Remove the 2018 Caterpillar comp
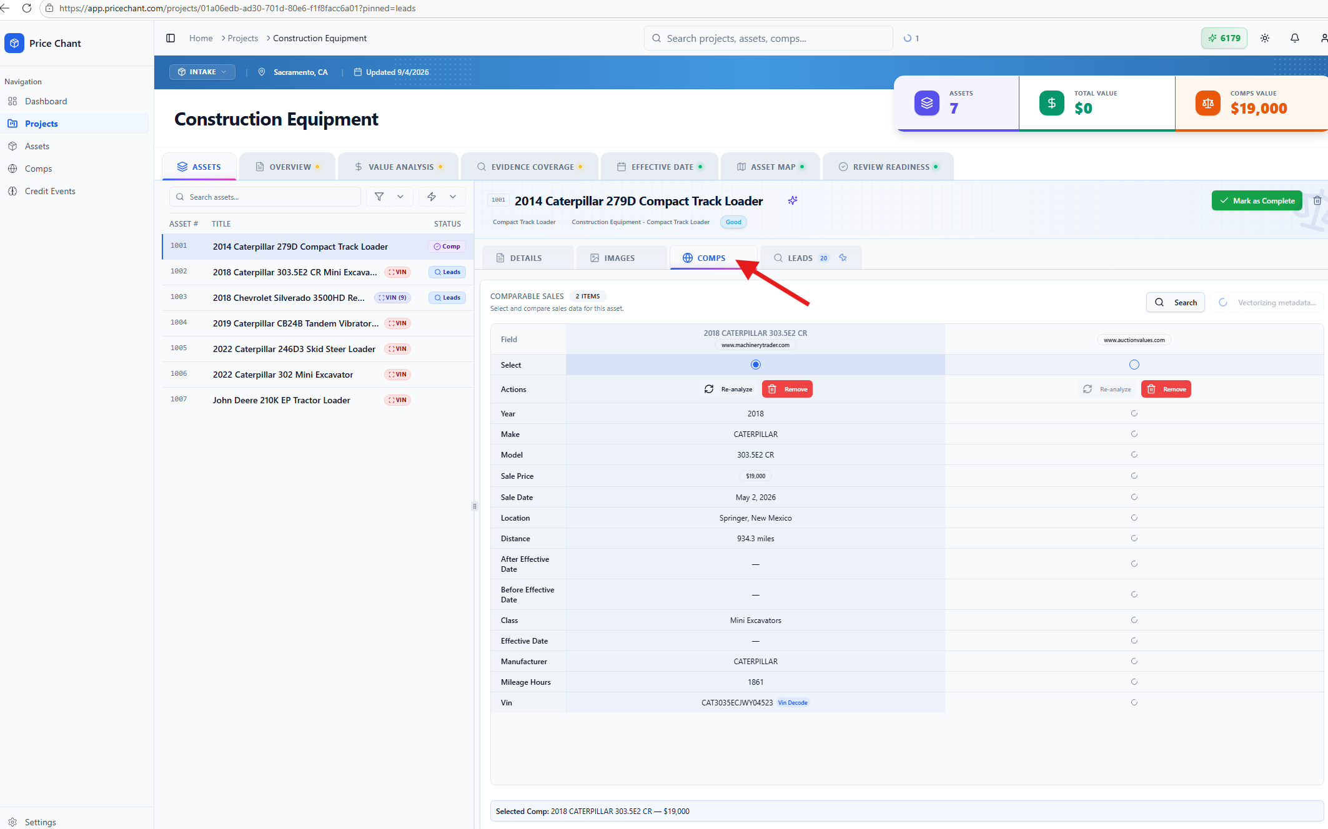This screenshot has width=1328, height=829. 787,389
